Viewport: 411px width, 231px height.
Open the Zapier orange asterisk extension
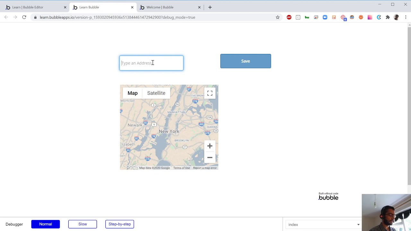[361, 17]
